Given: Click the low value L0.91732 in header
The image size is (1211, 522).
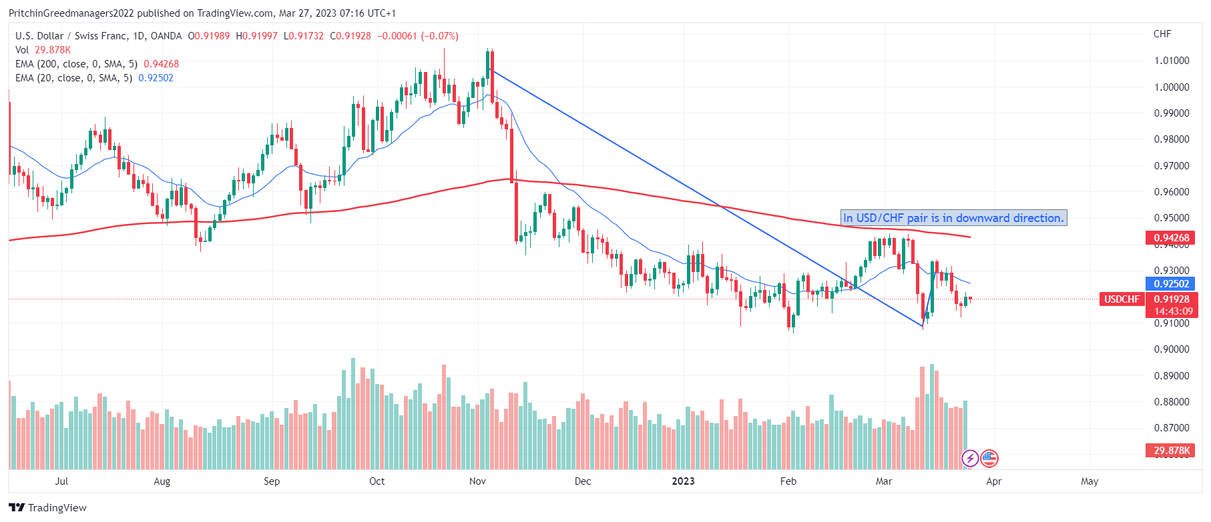Looking at the screenshot, I should [x=304, y=36].
